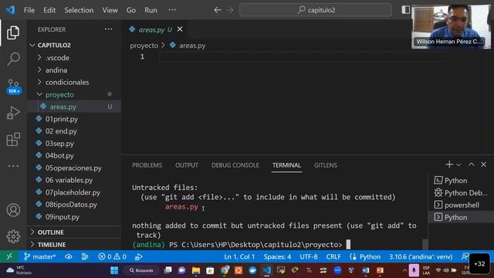Close the bottom panel
The width and height of the screenshot is (494, 278).
click(484, 164)
